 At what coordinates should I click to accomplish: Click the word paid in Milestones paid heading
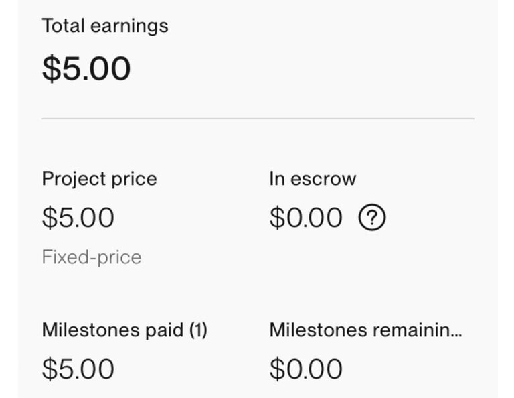pos(164,330)
